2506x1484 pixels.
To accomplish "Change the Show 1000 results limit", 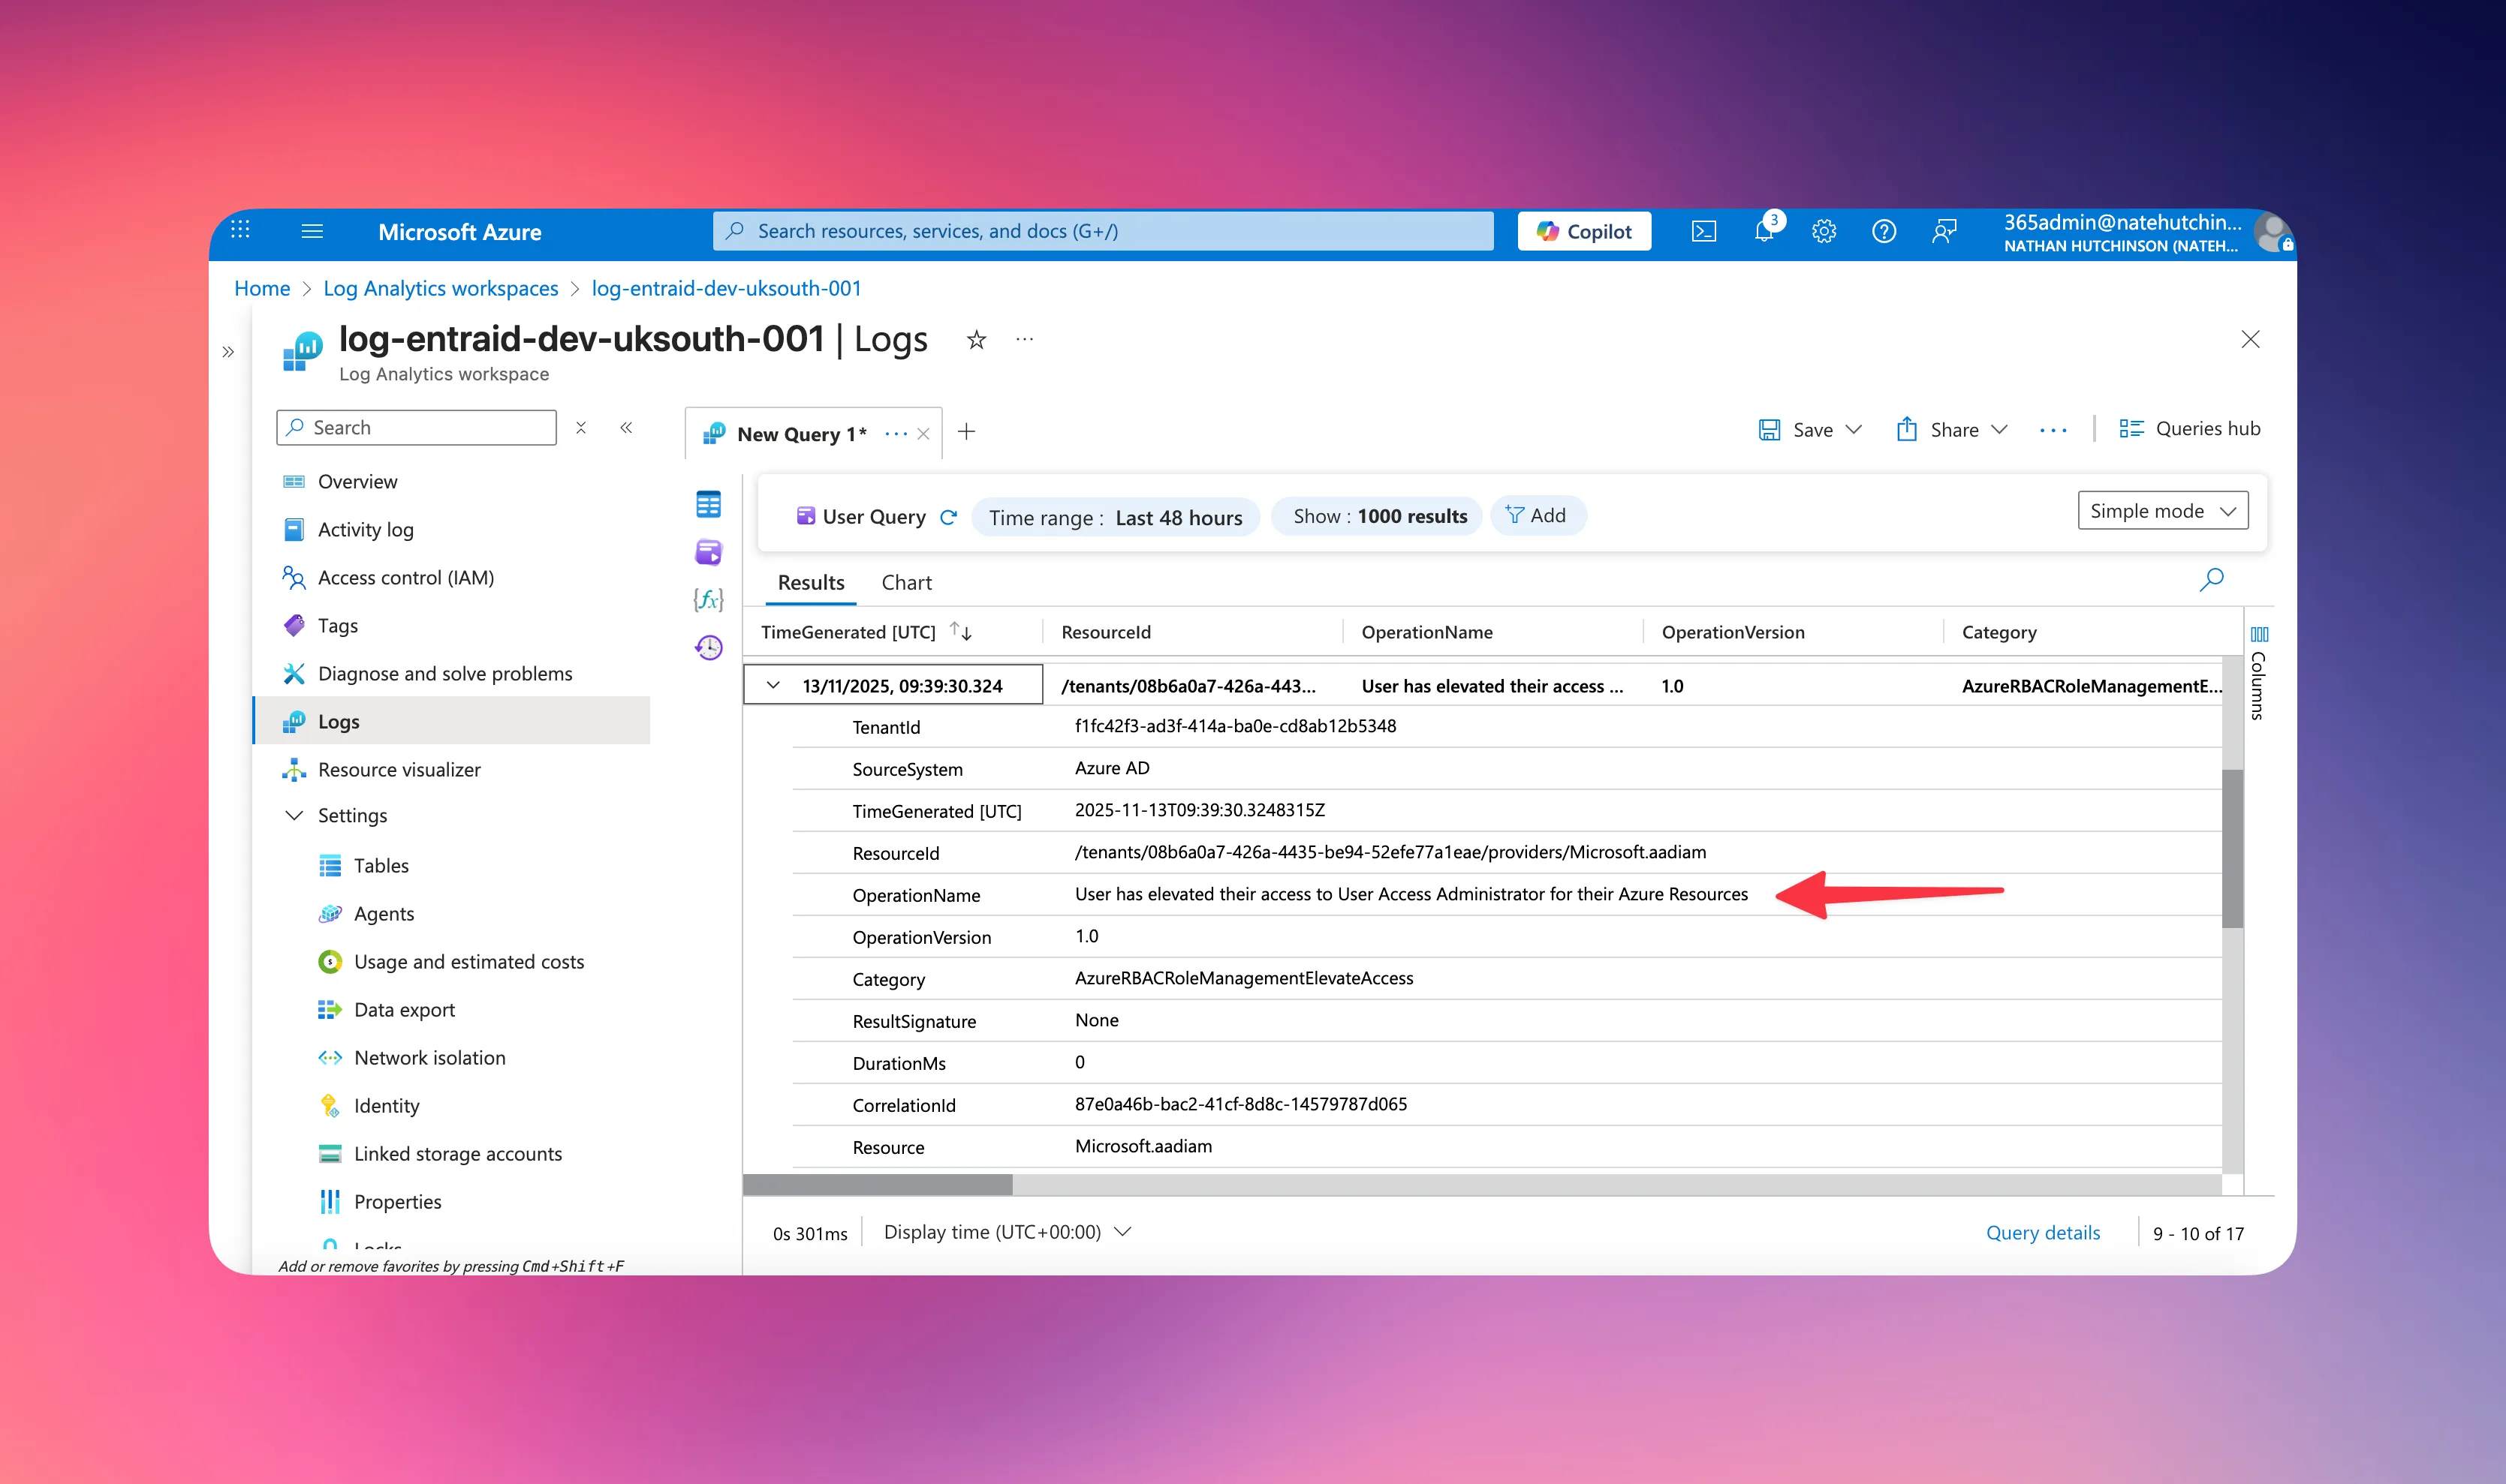I will tap(1378, 517).
